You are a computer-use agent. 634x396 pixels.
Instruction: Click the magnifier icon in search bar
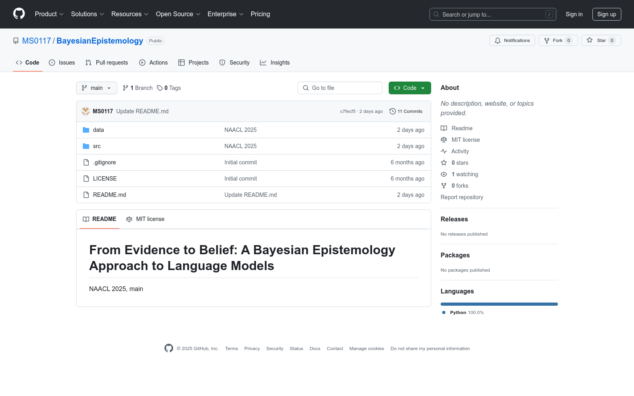[x=436, y=14]
